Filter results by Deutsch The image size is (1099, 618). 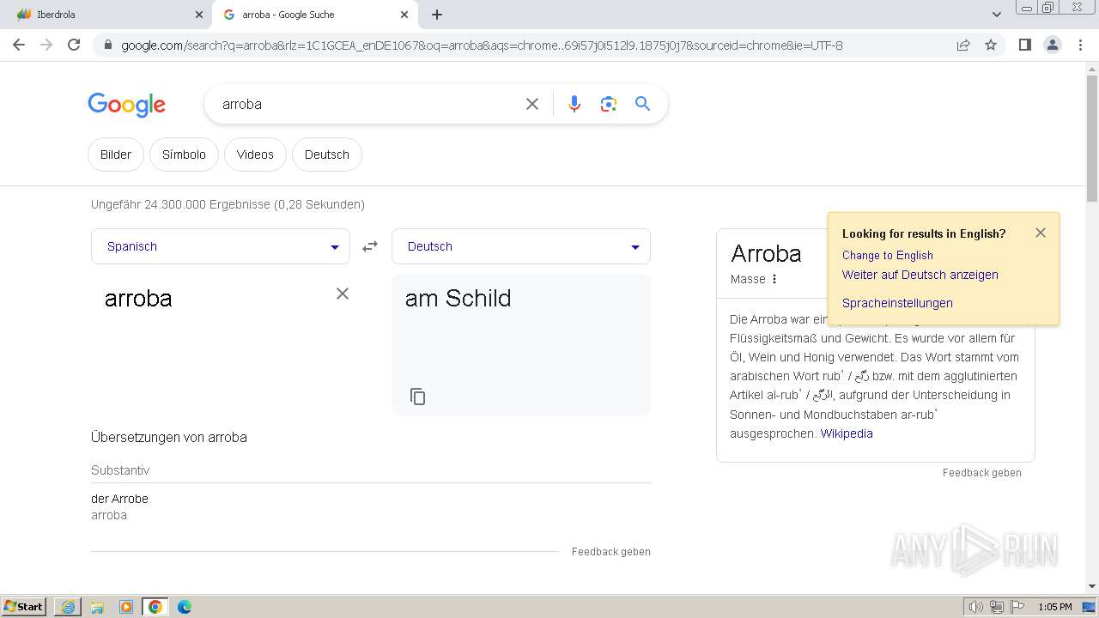point(327,154)
